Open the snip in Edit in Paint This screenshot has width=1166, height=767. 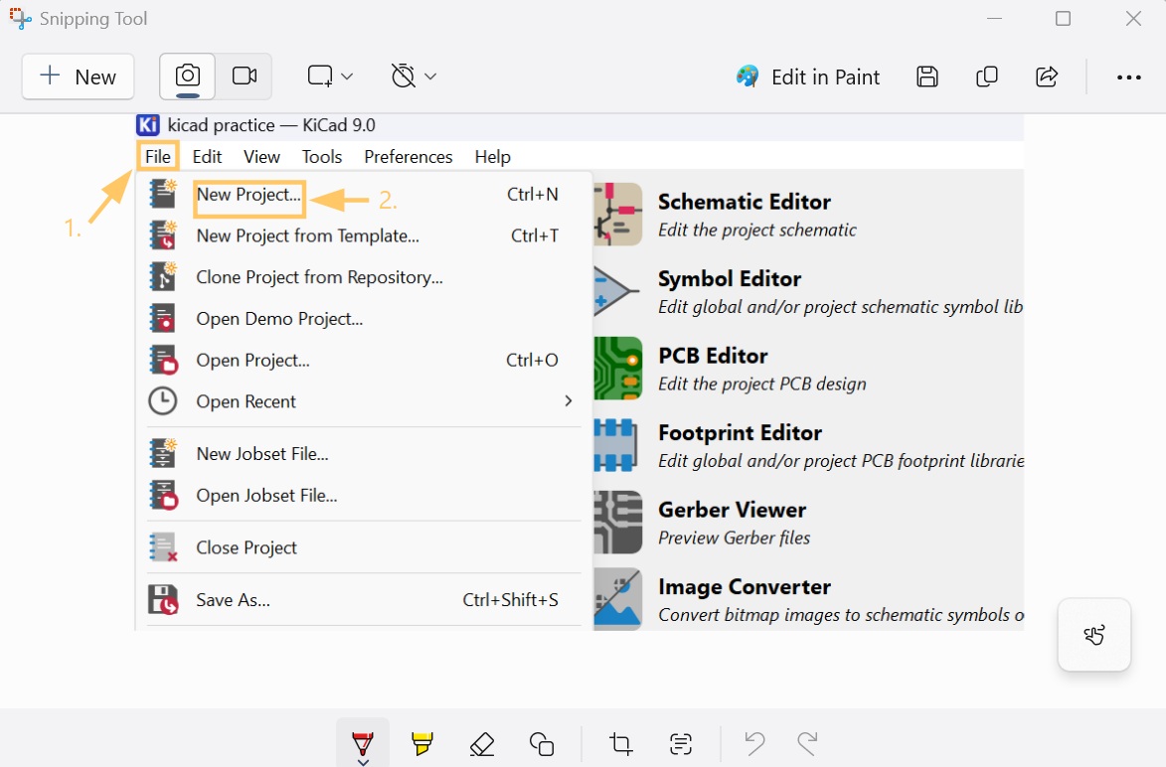coord(807,77)
